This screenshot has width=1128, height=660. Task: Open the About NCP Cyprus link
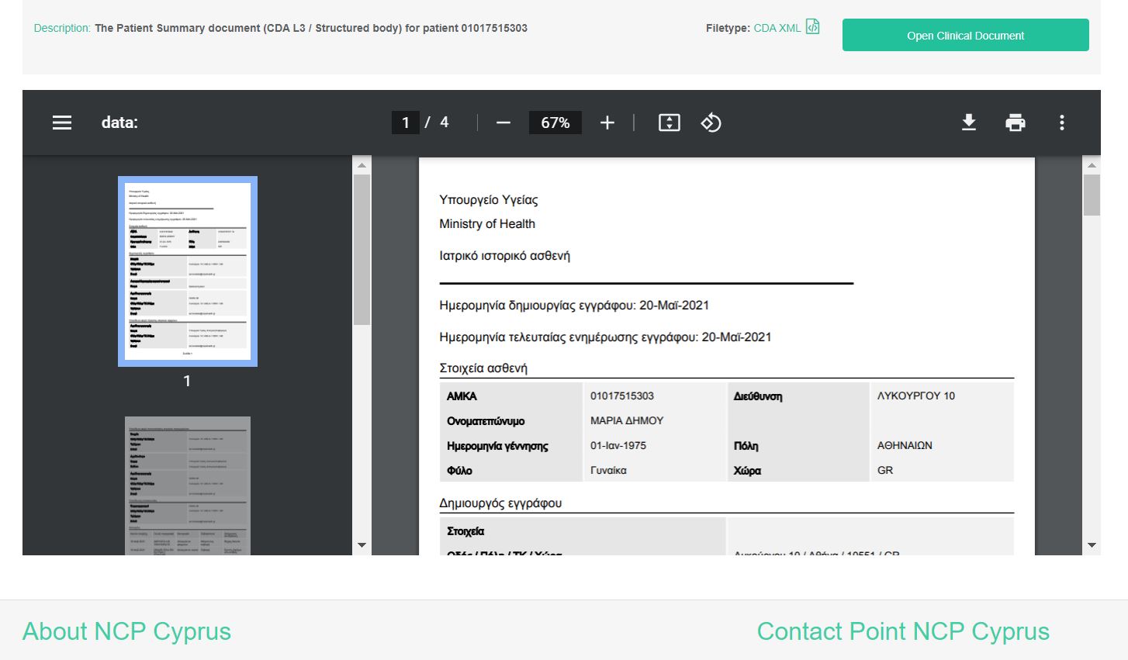(x=126, y=631)
